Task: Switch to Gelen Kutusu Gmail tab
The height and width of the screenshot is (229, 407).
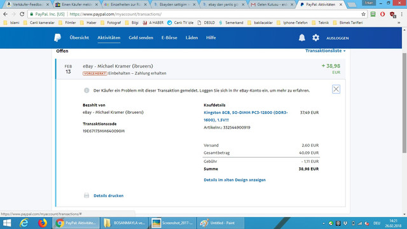Action: (x=272, y=4)
